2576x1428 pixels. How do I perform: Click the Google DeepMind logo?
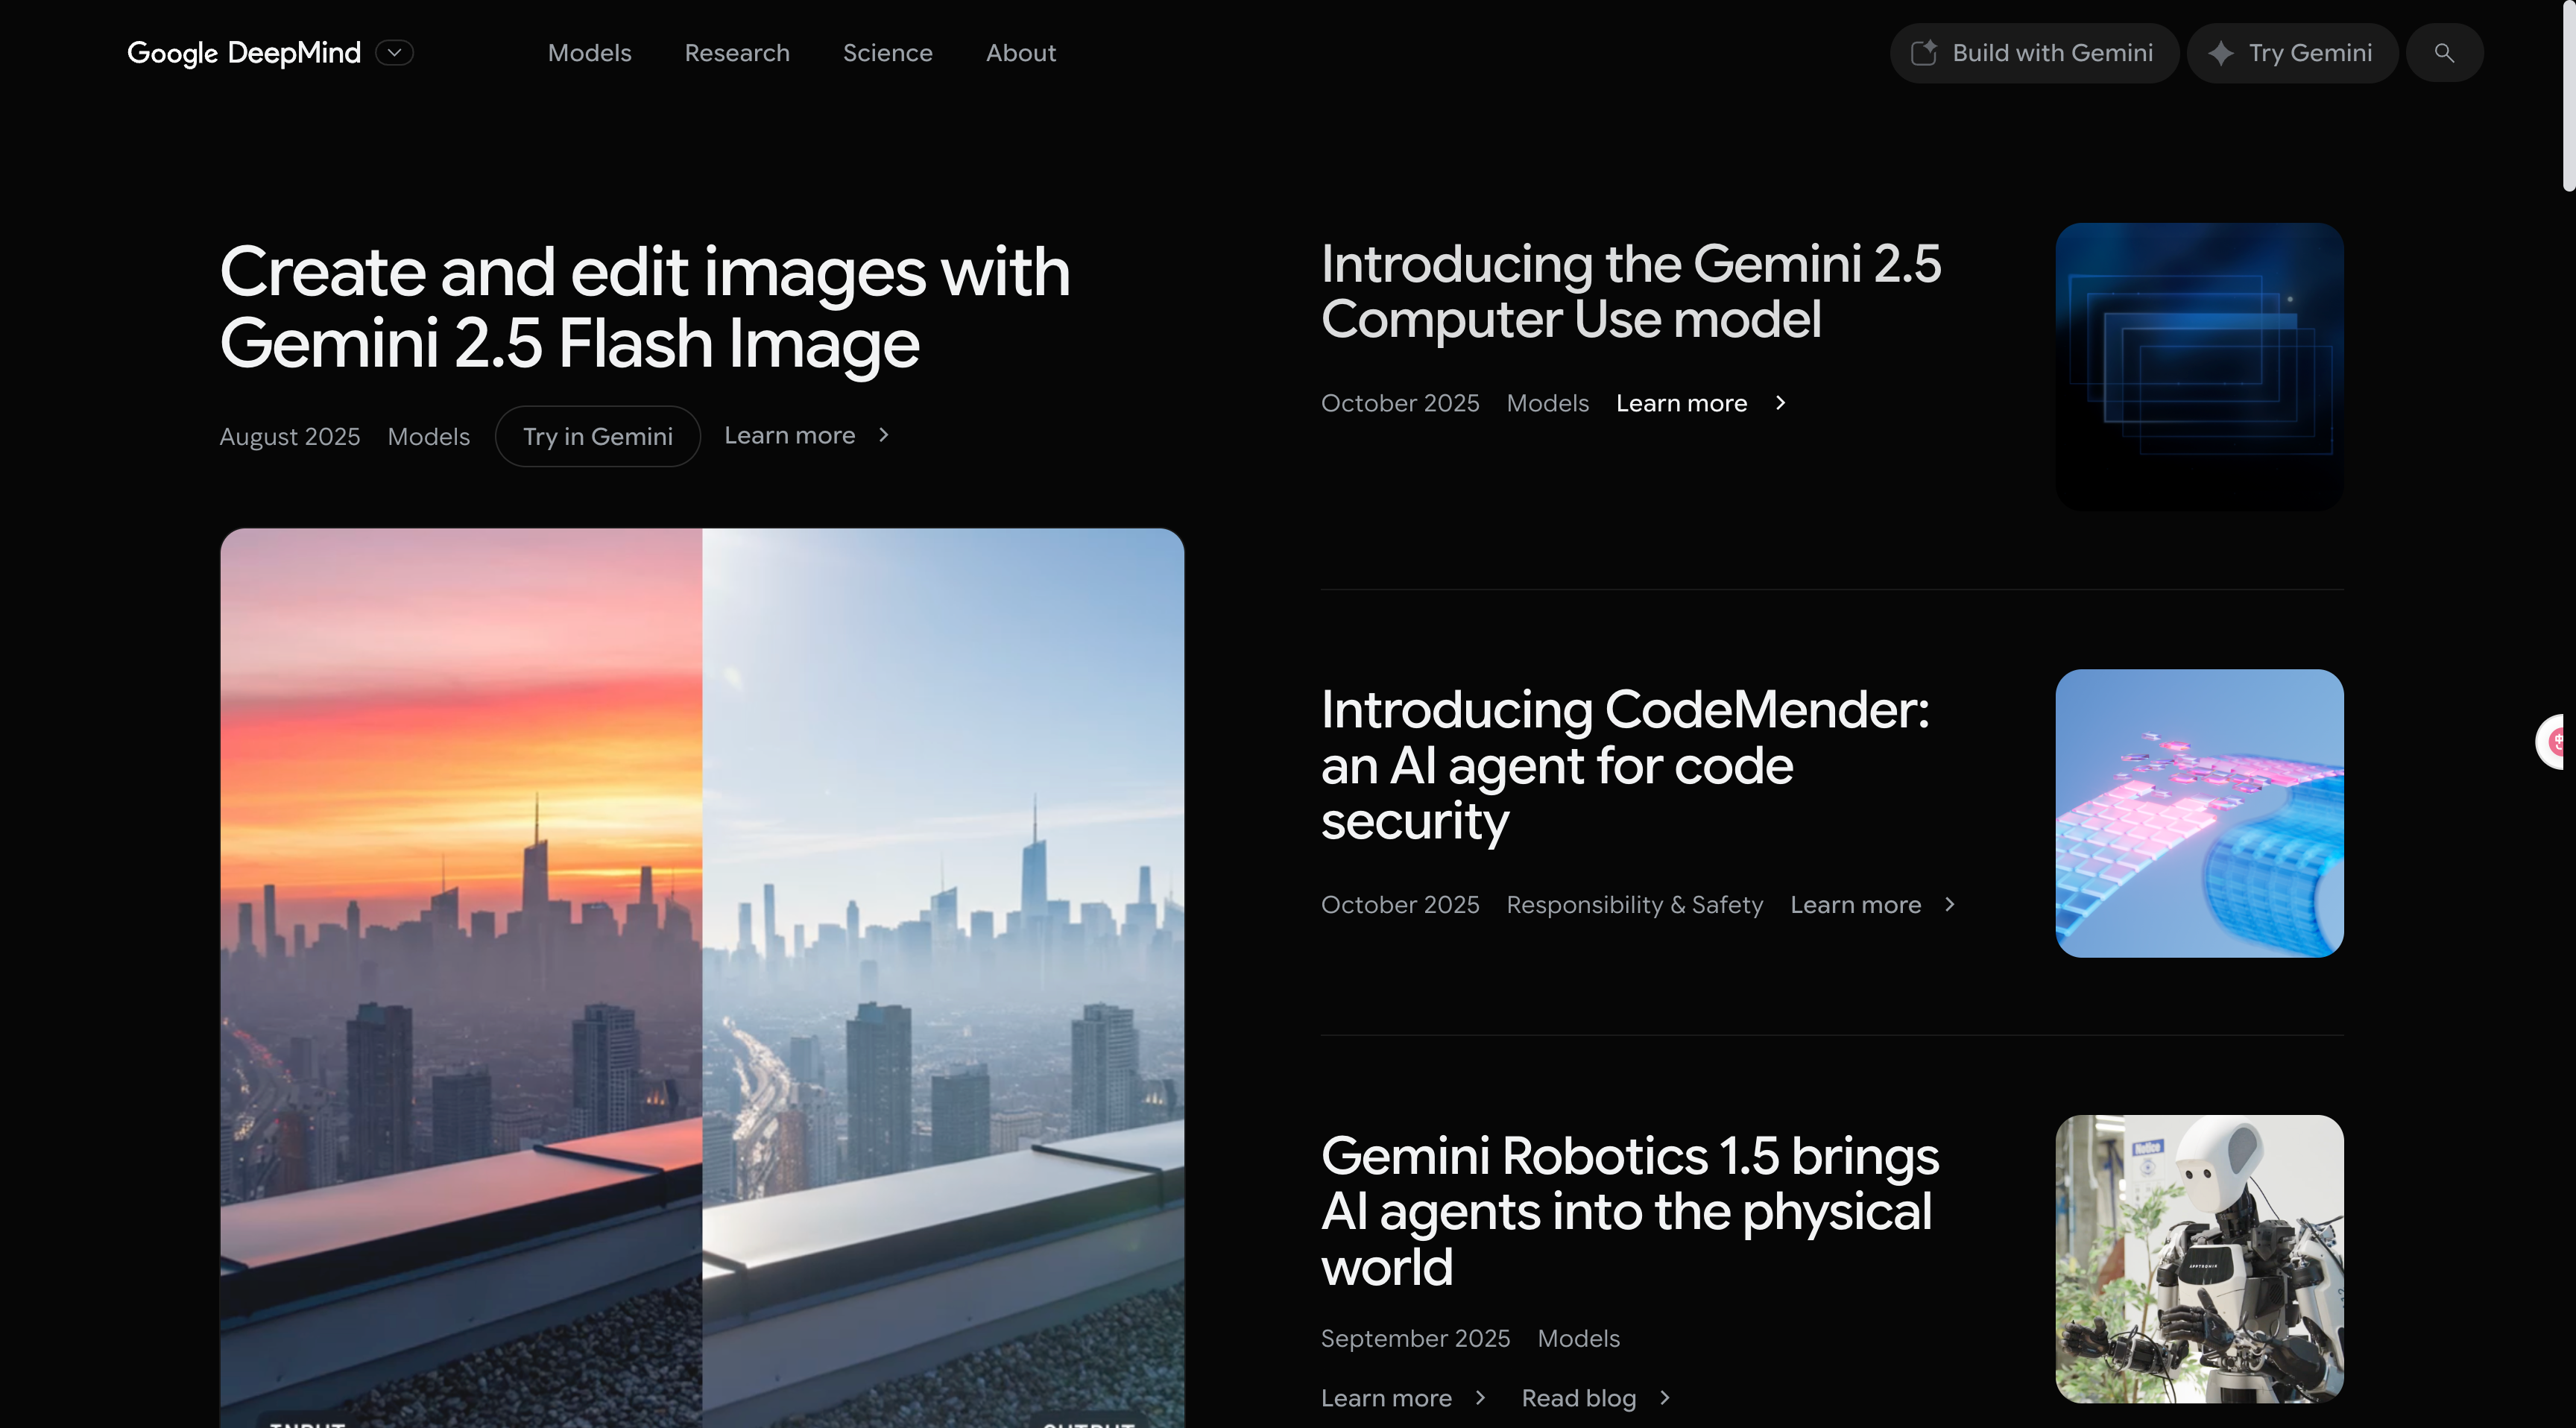pos(244,53)
